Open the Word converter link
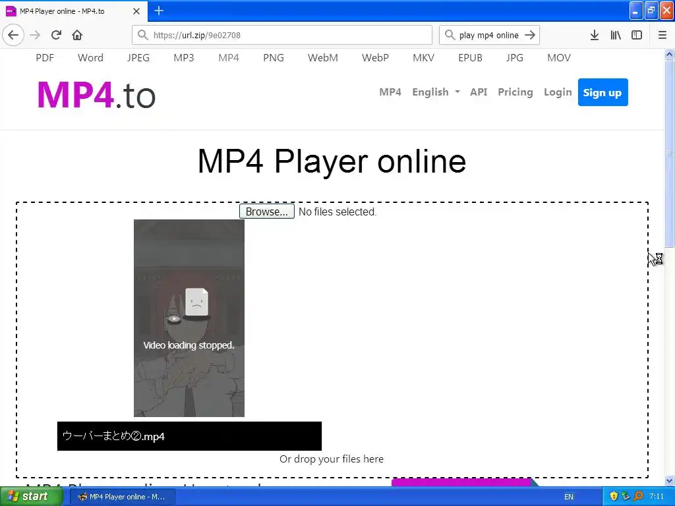The height and width of the screenshot is (506, 675). 90,58
